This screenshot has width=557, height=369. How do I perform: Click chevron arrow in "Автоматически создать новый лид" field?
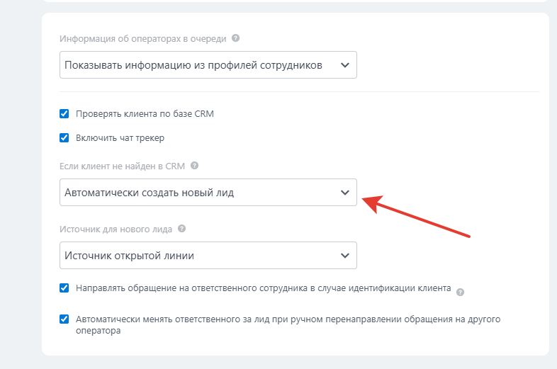(345, 193)
